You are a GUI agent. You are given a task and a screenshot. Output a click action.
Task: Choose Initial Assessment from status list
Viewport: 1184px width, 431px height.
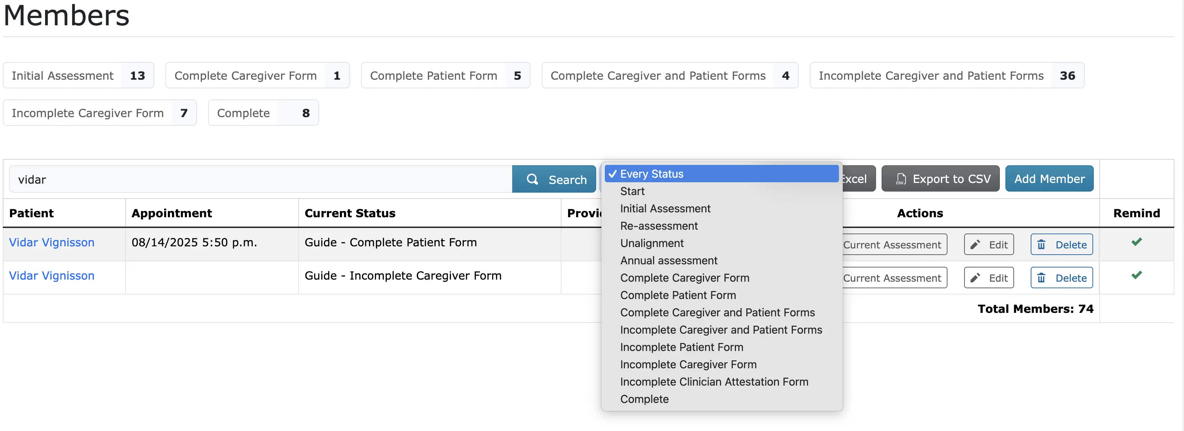[722, 209]
